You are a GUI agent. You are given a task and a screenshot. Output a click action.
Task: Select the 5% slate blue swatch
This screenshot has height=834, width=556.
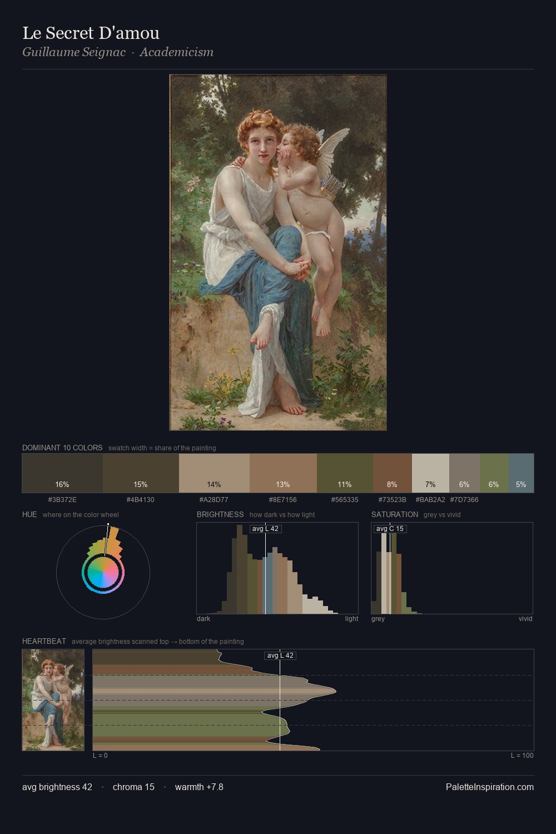pyautogui.click(x=521, y=473)
